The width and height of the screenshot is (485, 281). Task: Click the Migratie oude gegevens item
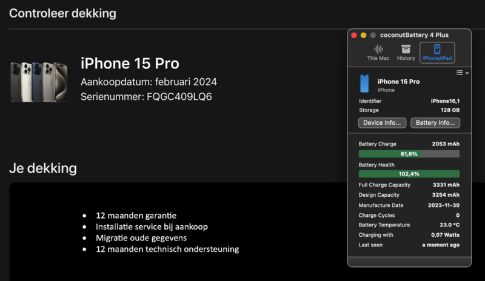click(141, 238)
